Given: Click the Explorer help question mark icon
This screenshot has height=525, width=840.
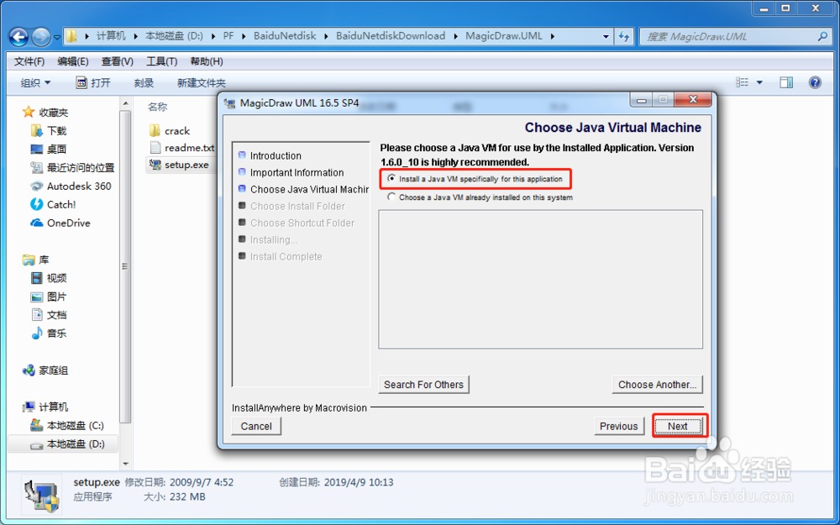Looking at the screenshot, I should click(815, 82).
